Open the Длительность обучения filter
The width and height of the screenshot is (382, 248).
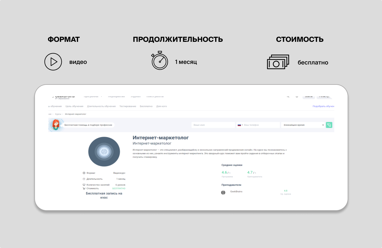[101, 106]
